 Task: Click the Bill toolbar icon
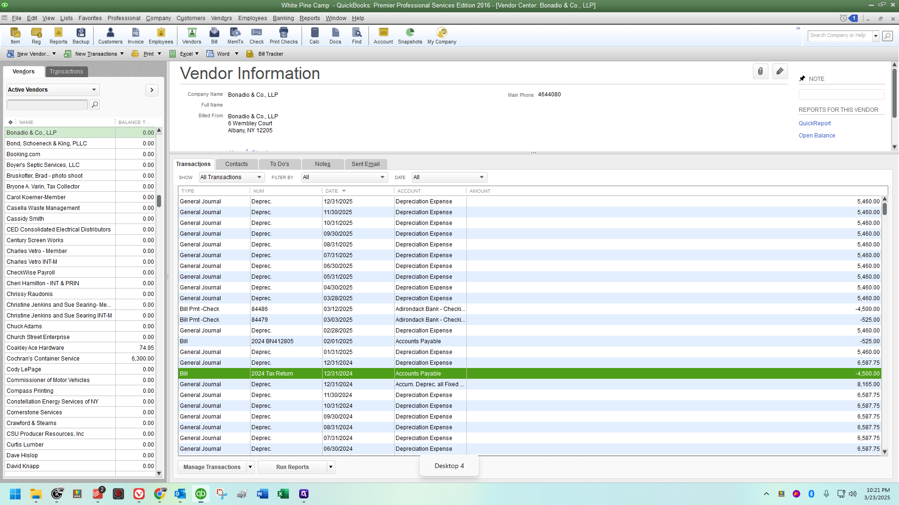pos(214,36)
